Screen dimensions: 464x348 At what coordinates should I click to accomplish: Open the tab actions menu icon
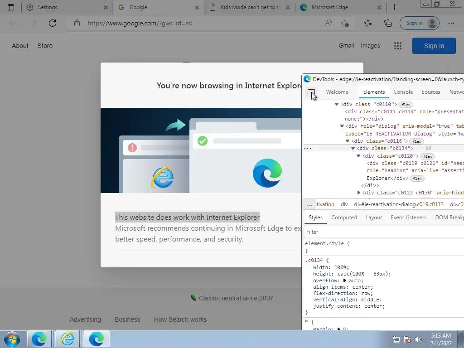click(11, 7)
